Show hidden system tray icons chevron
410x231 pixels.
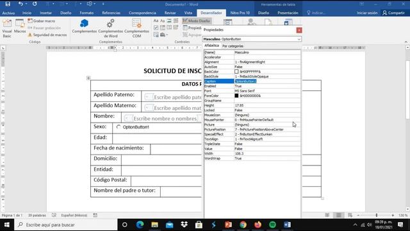tap(355, 225)
